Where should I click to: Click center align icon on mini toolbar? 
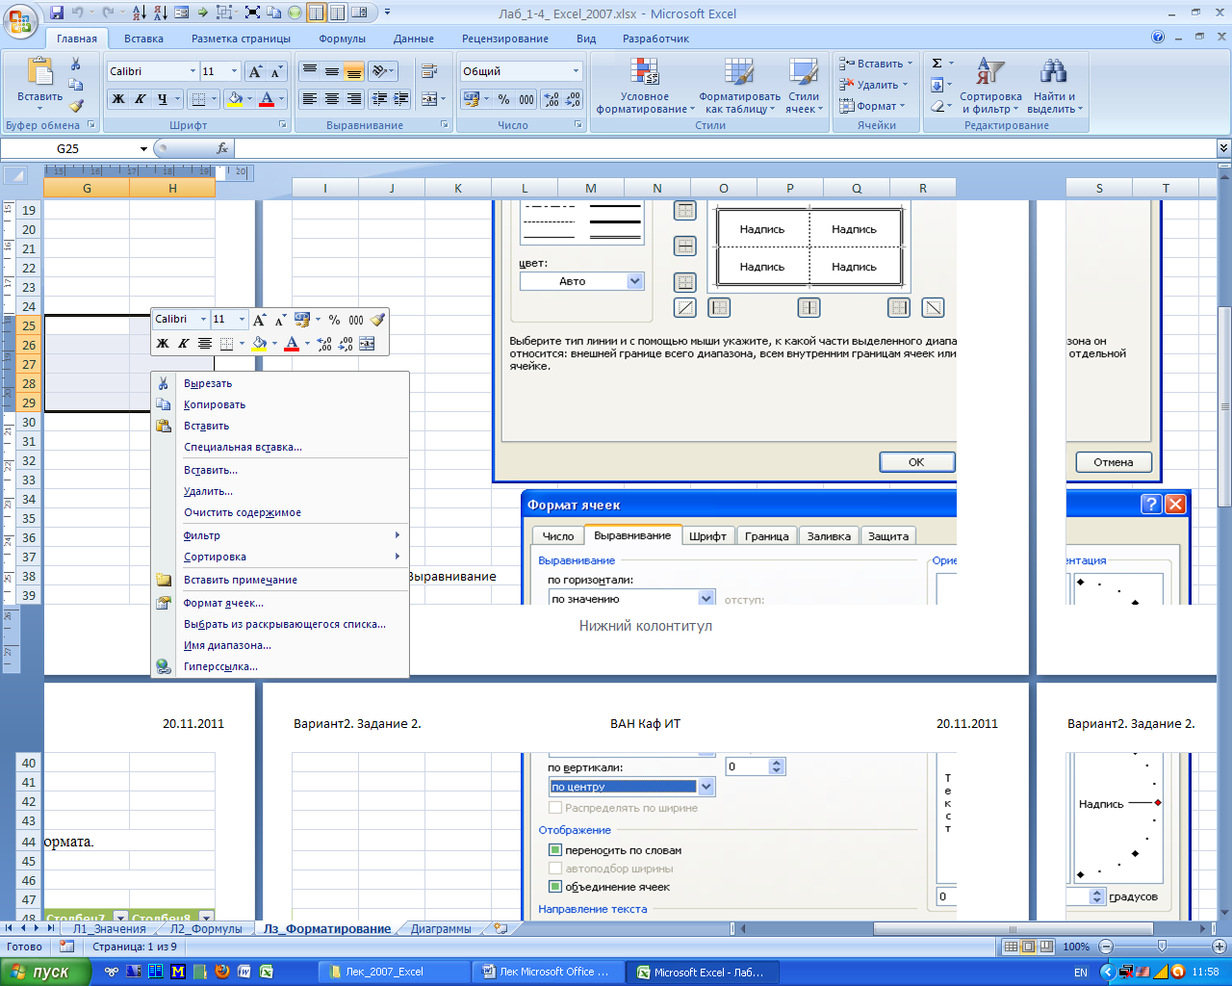[205, 344]
